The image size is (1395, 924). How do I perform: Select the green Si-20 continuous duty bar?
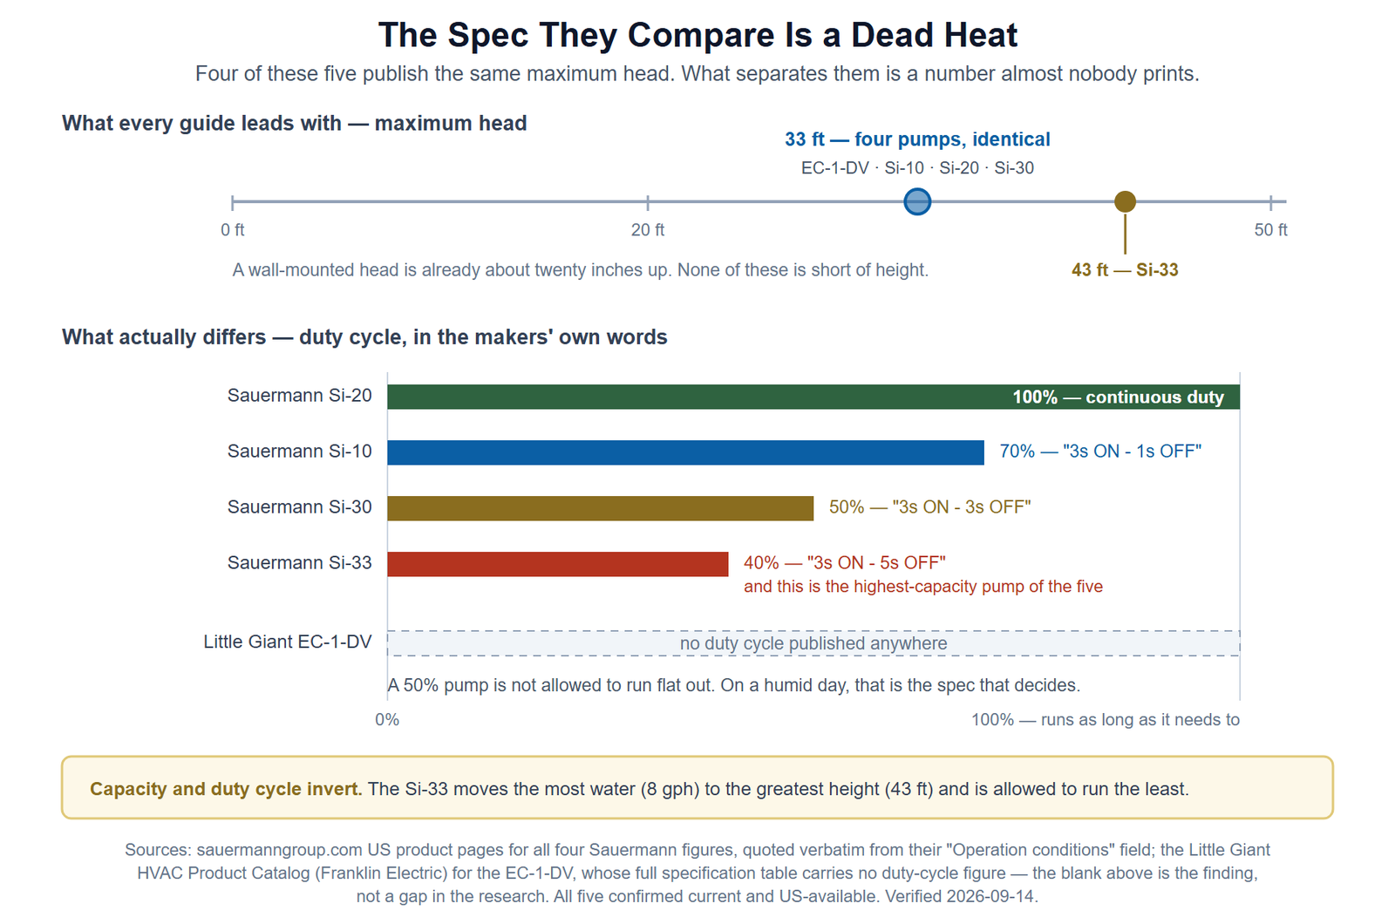(813, 397)
